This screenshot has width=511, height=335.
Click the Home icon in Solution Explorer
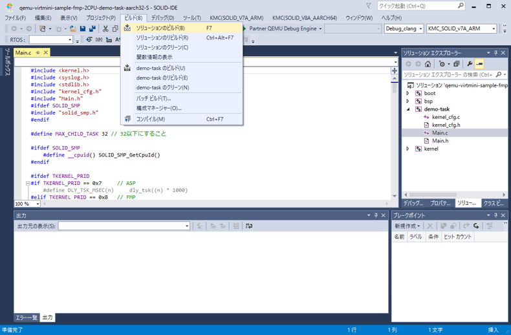(x=428, y=64)
